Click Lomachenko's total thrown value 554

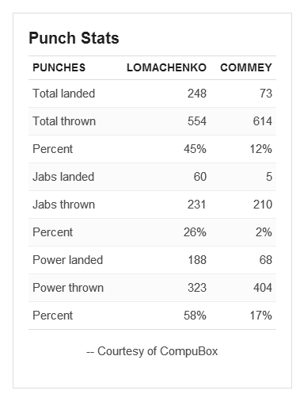197,121
